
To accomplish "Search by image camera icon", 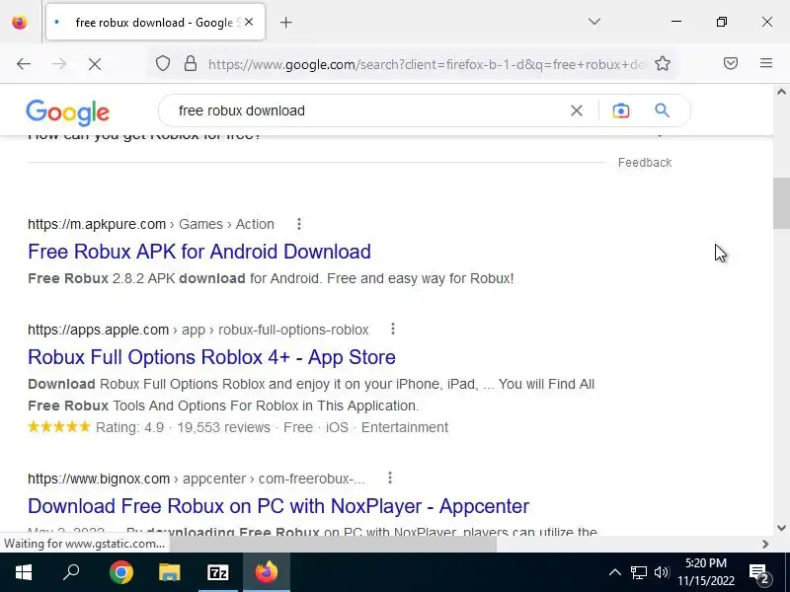I will click(x=621, y=111).
